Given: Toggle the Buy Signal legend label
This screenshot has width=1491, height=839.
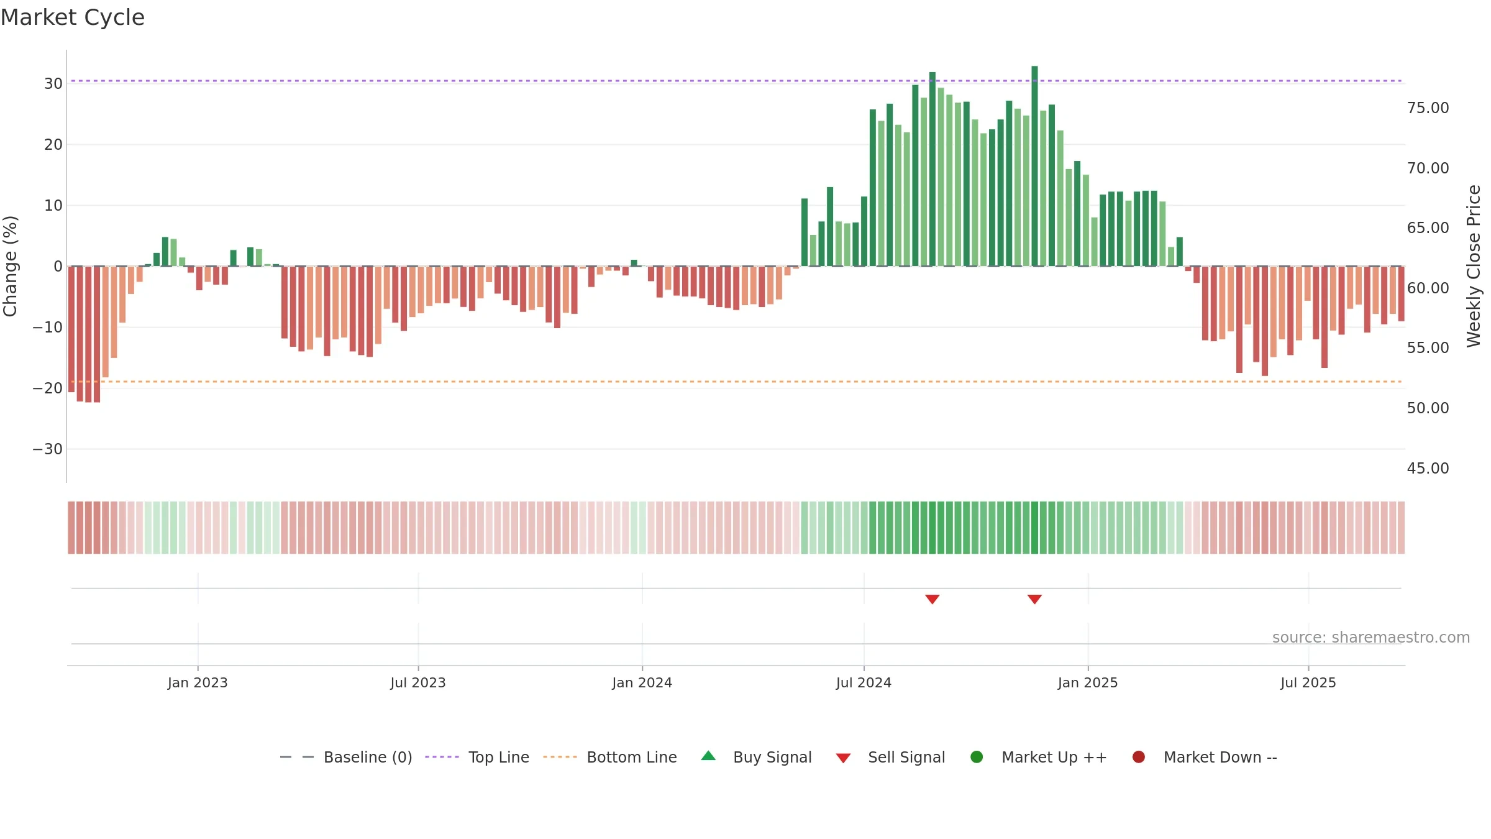Looking at the screenshot, I should [x=772, y=757].
